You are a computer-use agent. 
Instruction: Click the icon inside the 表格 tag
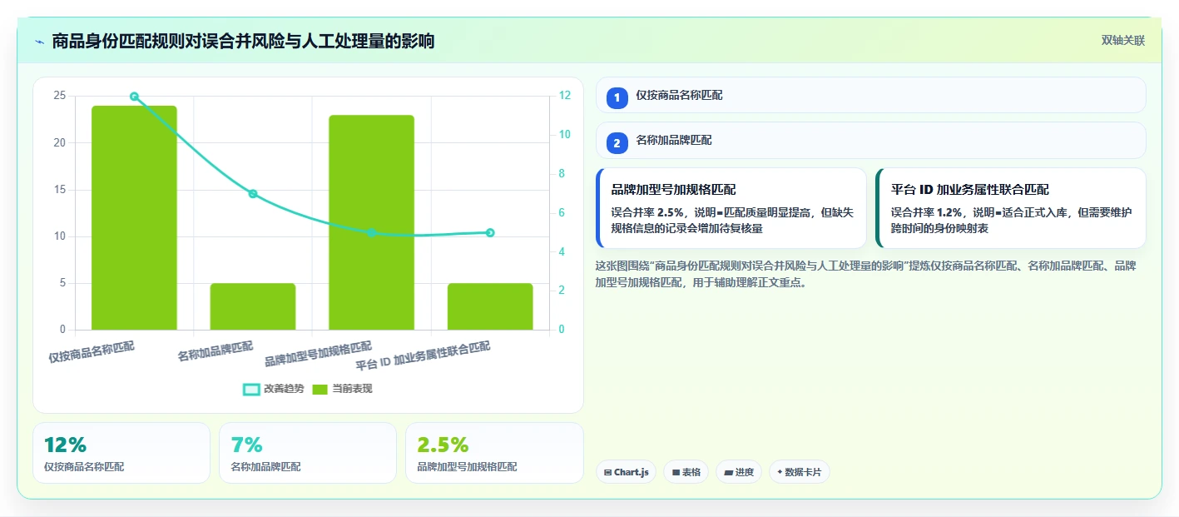point(676,472)
